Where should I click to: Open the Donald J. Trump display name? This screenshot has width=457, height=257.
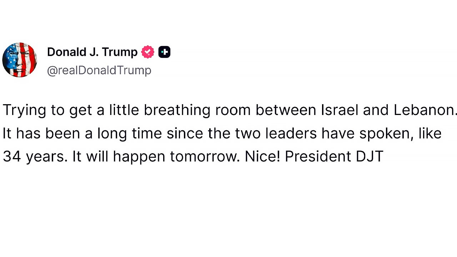pos(92,52)
